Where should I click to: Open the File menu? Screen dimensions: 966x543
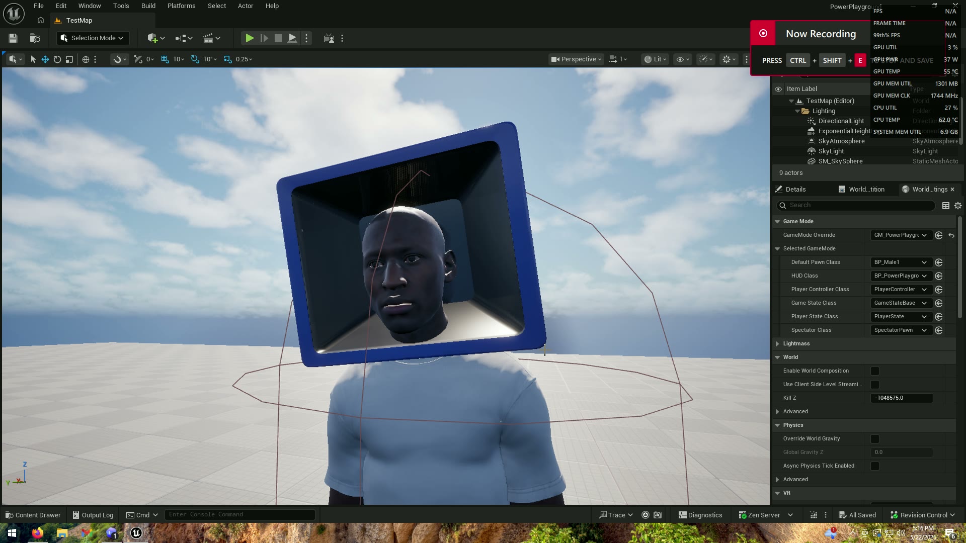(x=39, y=6)
